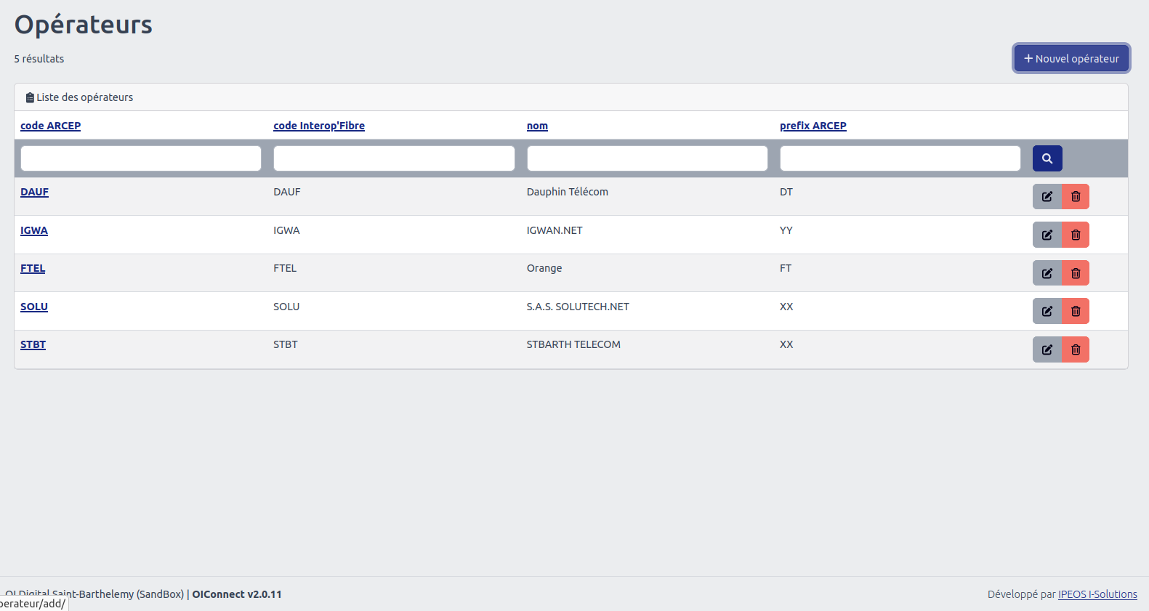Sort by code ARCEP column header
Image resolution: width=1149 pixels, height=611 pixels.
50,126
